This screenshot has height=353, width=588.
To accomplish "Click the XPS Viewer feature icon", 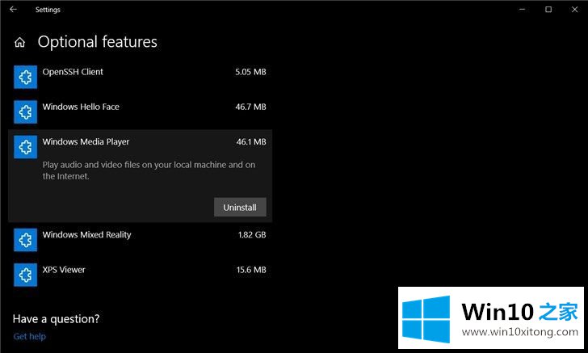I will [26, 275].
